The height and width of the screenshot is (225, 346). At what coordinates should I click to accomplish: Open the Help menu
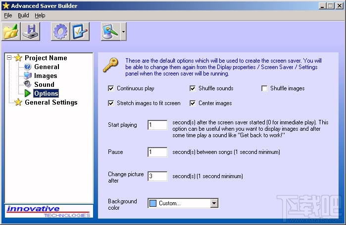click(x=40, y=15)
